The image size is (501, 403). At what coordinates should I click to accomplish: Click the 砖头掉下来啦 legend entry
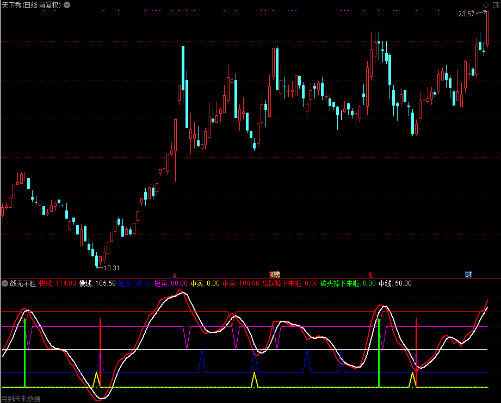click(348, 283)
